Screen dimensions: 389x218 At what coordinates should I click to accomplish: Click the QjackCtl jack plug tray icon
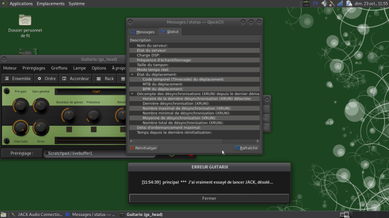(332, 3)
